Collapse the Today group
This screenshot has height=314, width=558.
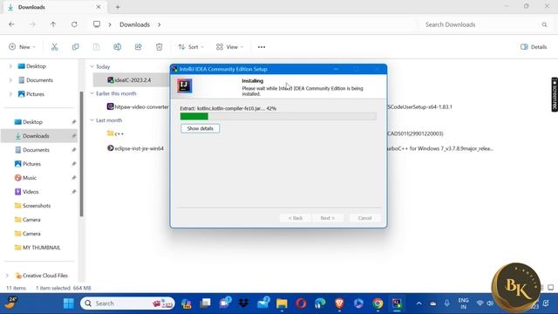tap(92, 66)
